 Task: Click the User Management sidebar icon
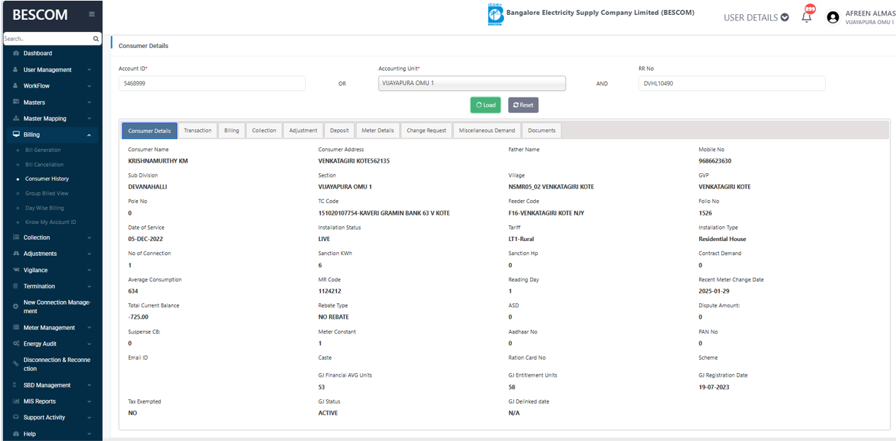(16, 69)
